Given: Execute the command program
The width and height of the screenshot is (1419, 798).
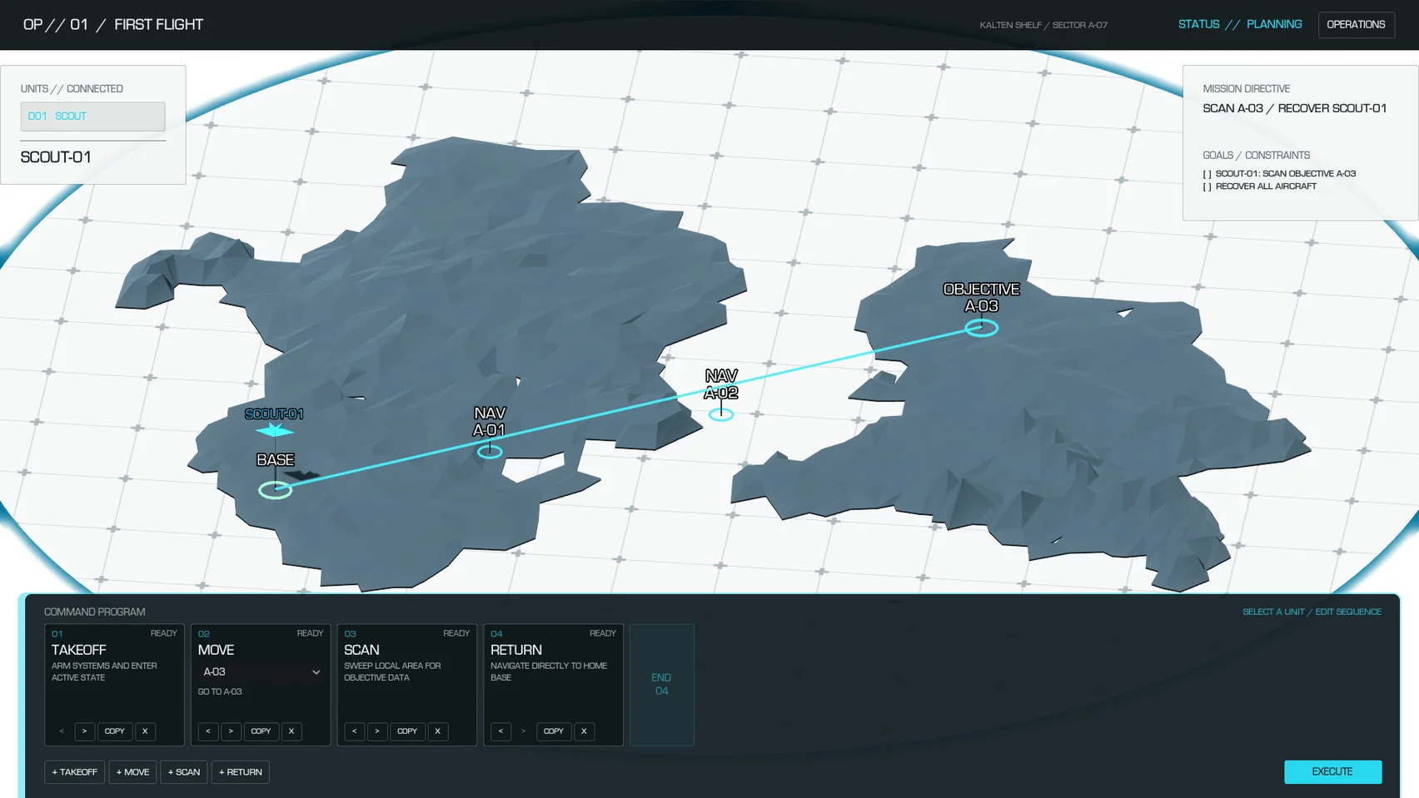Looking at the screenshot, I should 1332,772.
